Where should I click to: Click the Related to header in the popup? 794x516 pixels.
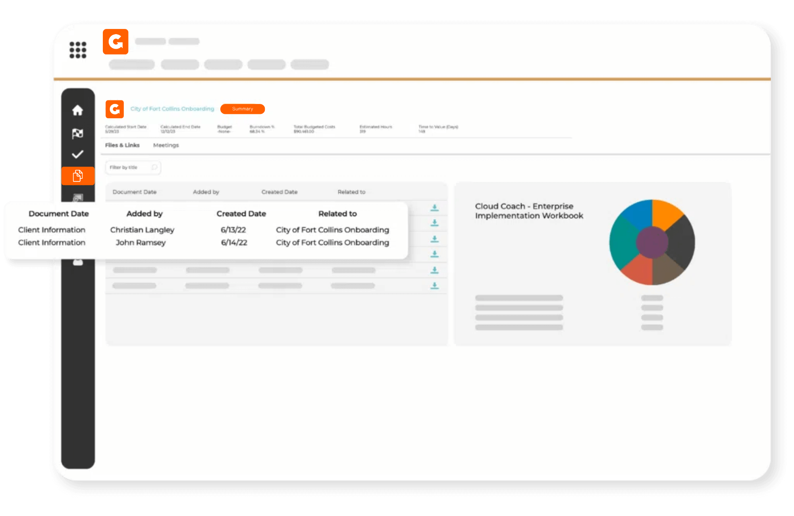coord(337,214)
